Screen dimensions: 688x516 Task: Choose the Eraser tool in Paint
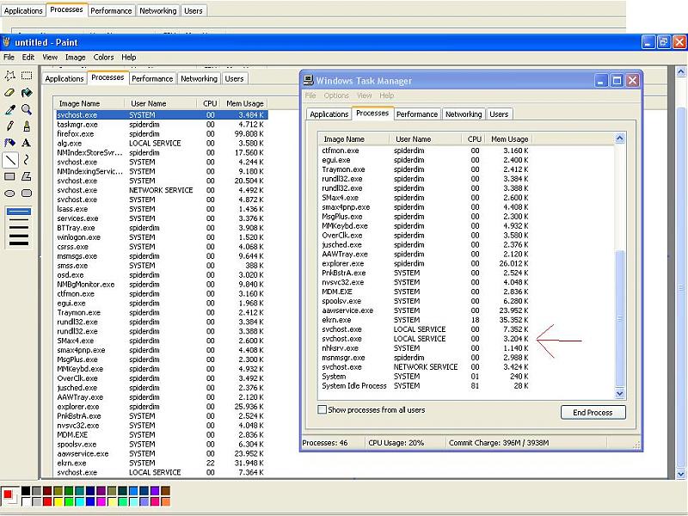(9, 93)
